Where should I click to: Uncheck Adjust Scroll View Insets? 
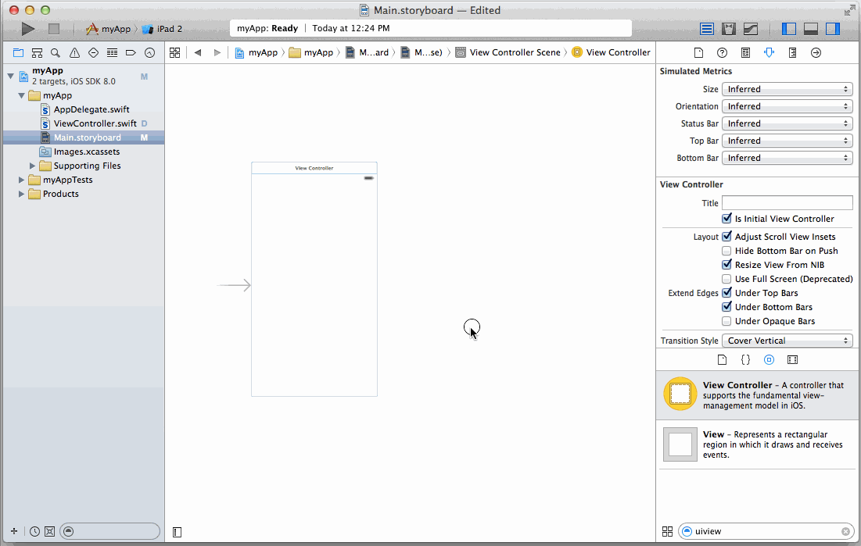point(726,237)
